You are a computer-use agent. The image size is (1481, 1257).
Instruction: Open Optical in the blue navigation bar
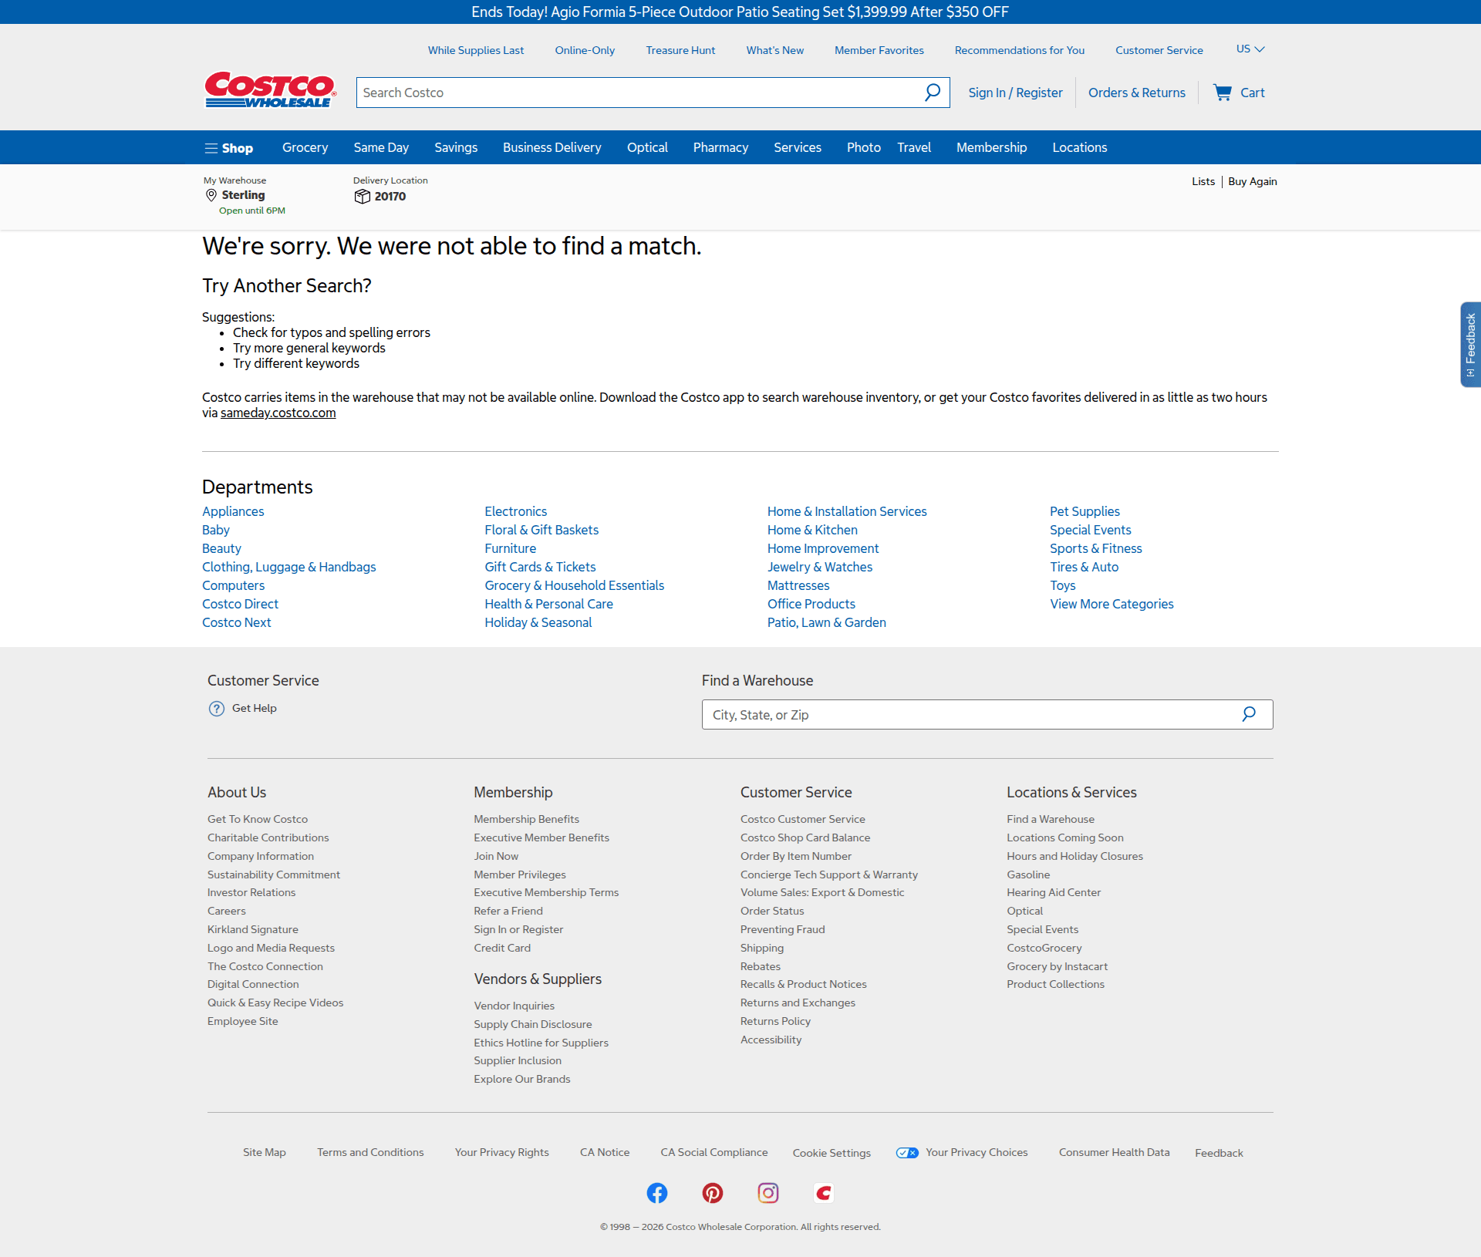[647, 147]
